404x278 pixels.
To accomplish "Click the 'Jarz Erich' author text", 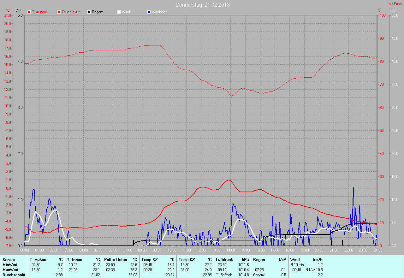I will coord(394,4).
